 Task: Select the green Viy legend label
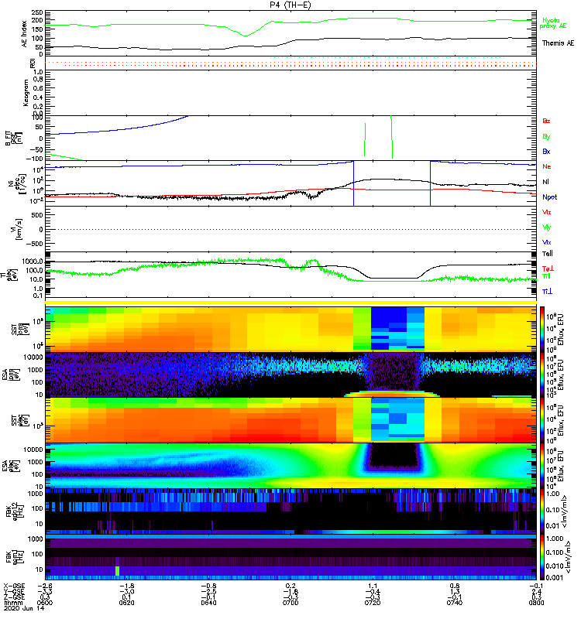click(546, 227)
